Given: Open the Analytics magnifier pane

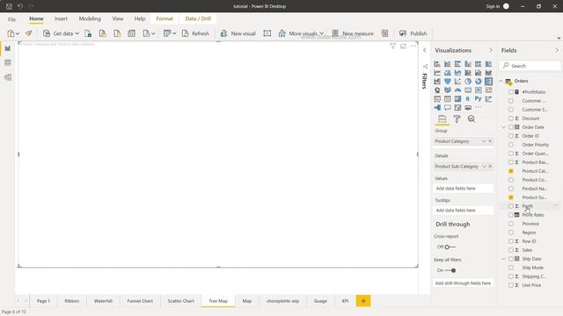Looking at the screenshot, I should (x=472, y=119).
